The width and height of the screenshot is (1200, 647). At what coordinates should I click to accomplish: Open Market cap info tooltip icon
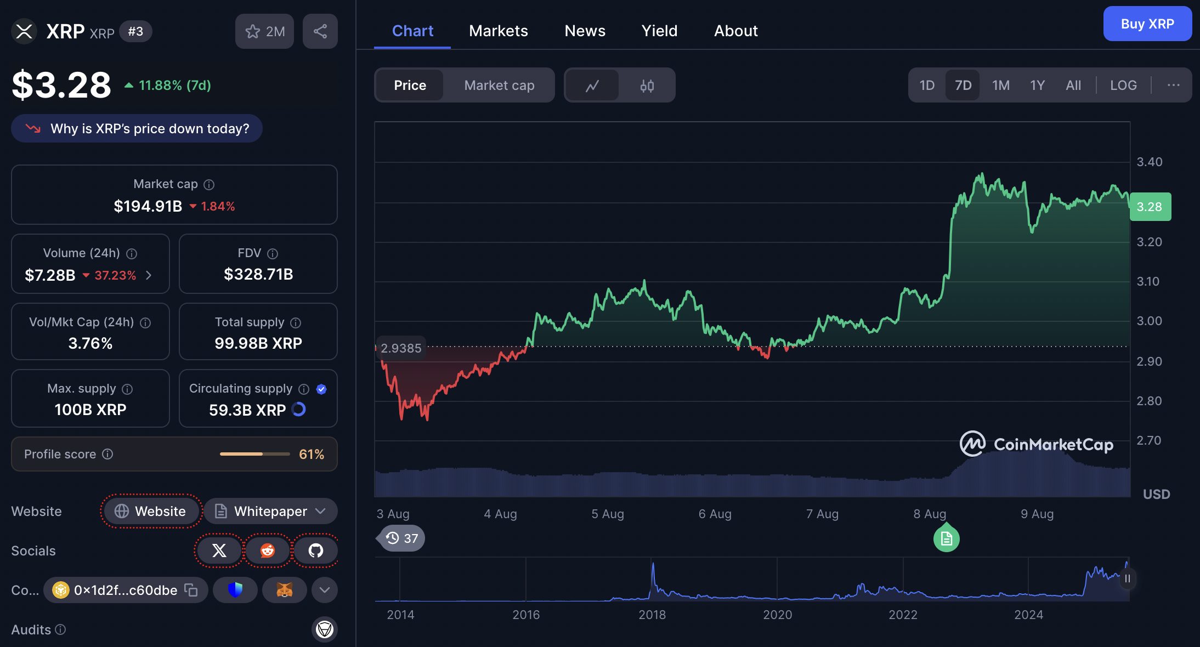point(209,185)
